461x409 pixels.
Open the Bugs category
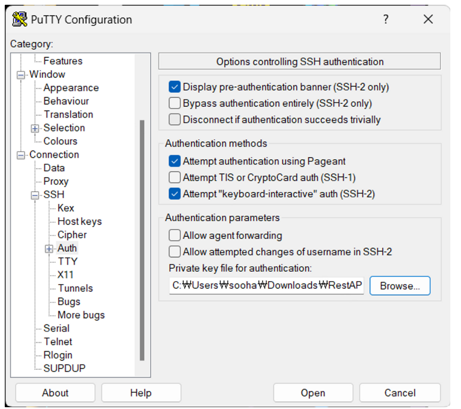pos(69,302)
